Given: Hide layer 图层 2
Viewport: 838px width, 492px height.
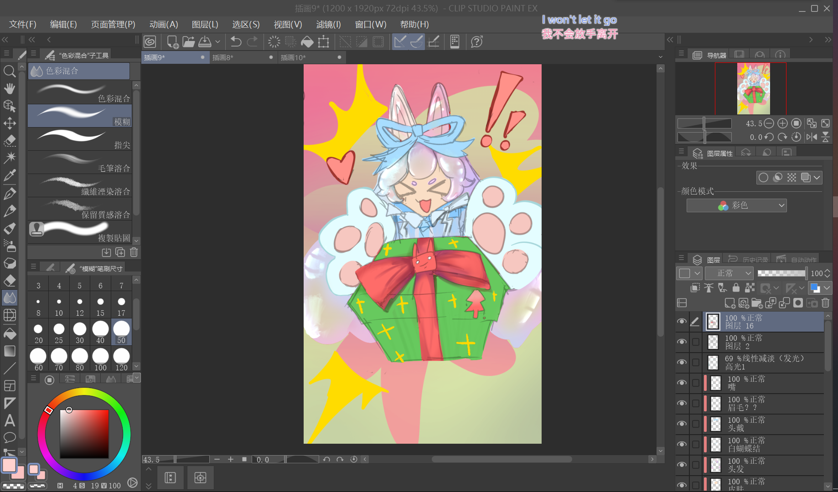Looking at the screenshot, I should [x=682, y=342].
